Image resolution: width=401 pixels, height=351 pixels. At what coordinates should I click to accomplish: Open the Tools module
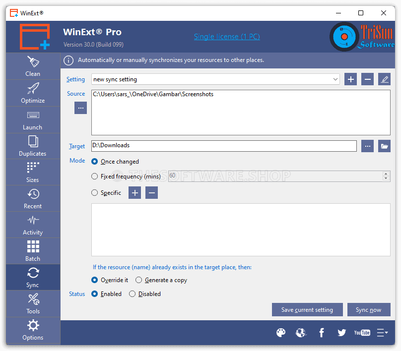(33, 304)
